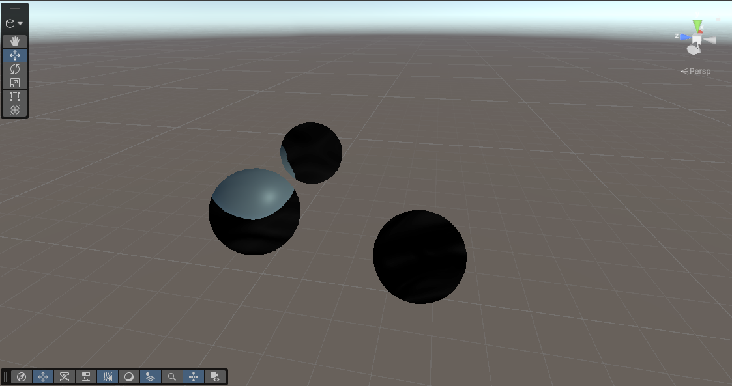
Task: Click the grey right-side cone on gizmo
Action: 710,40
